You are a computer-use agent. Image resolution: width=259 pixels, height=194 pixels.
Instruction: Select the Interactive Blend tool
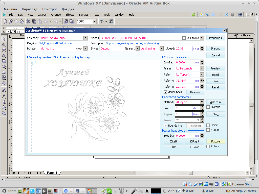[4, 90]
